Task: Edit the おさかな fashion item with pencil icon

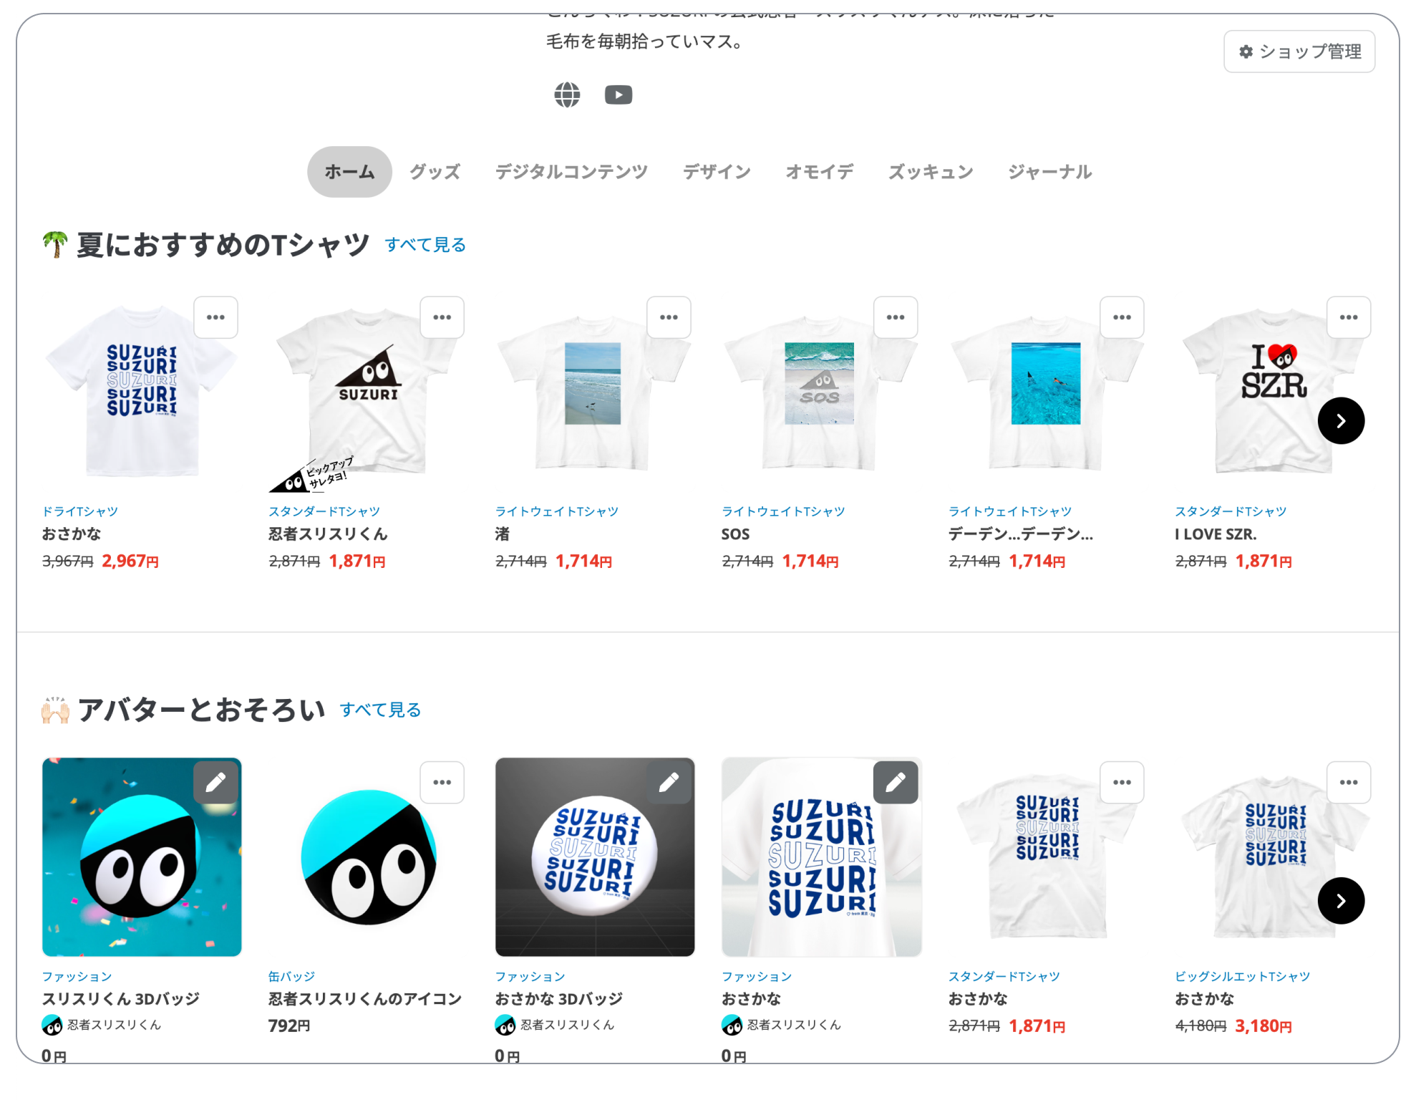Action: 896,782
